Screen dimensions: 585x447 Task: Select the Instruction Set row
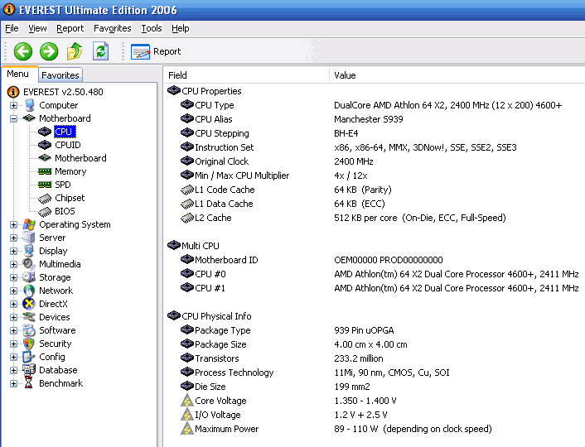(374, 147)
